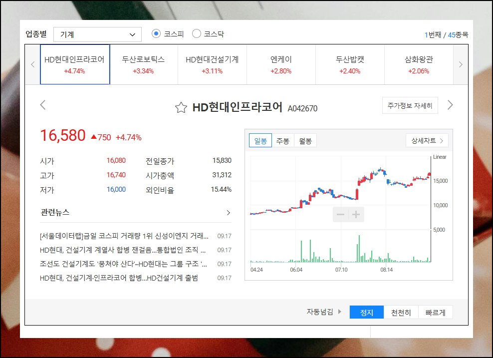Image resolution: width=493 pixels, height=358 pixels.
Task: Click 전일종가 value 15,830
Action: [222, 160]
